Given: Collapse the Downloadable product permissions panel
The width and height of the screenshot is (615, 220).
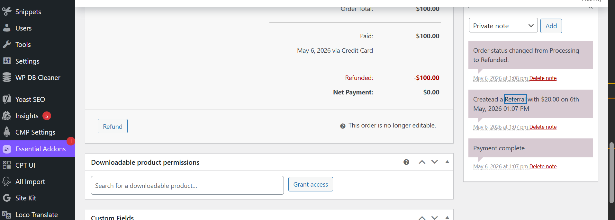Looking at the screenshot, I should tap(447, 162).
